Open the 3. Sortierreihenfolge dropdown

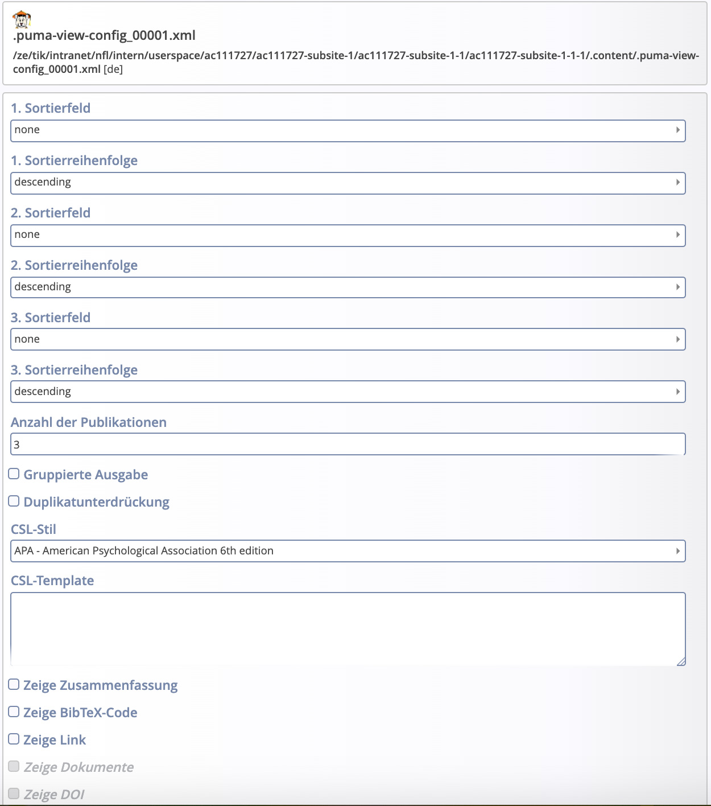pyautogui.click(x=348, y=392)
